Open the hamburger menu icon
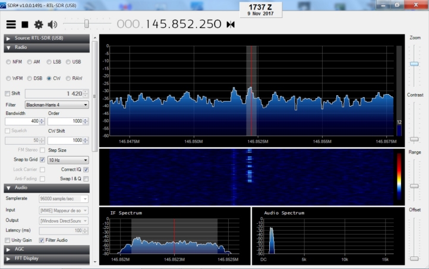Screen dimensions: 429x269 11,24
